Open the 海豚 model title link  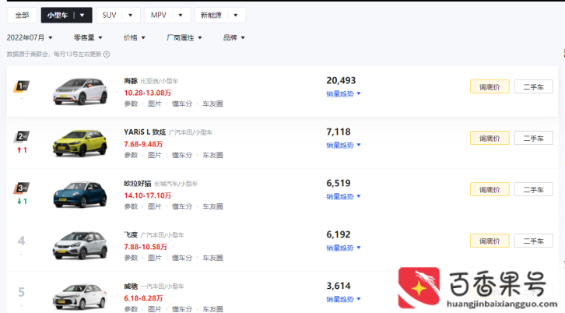point(131,81)
